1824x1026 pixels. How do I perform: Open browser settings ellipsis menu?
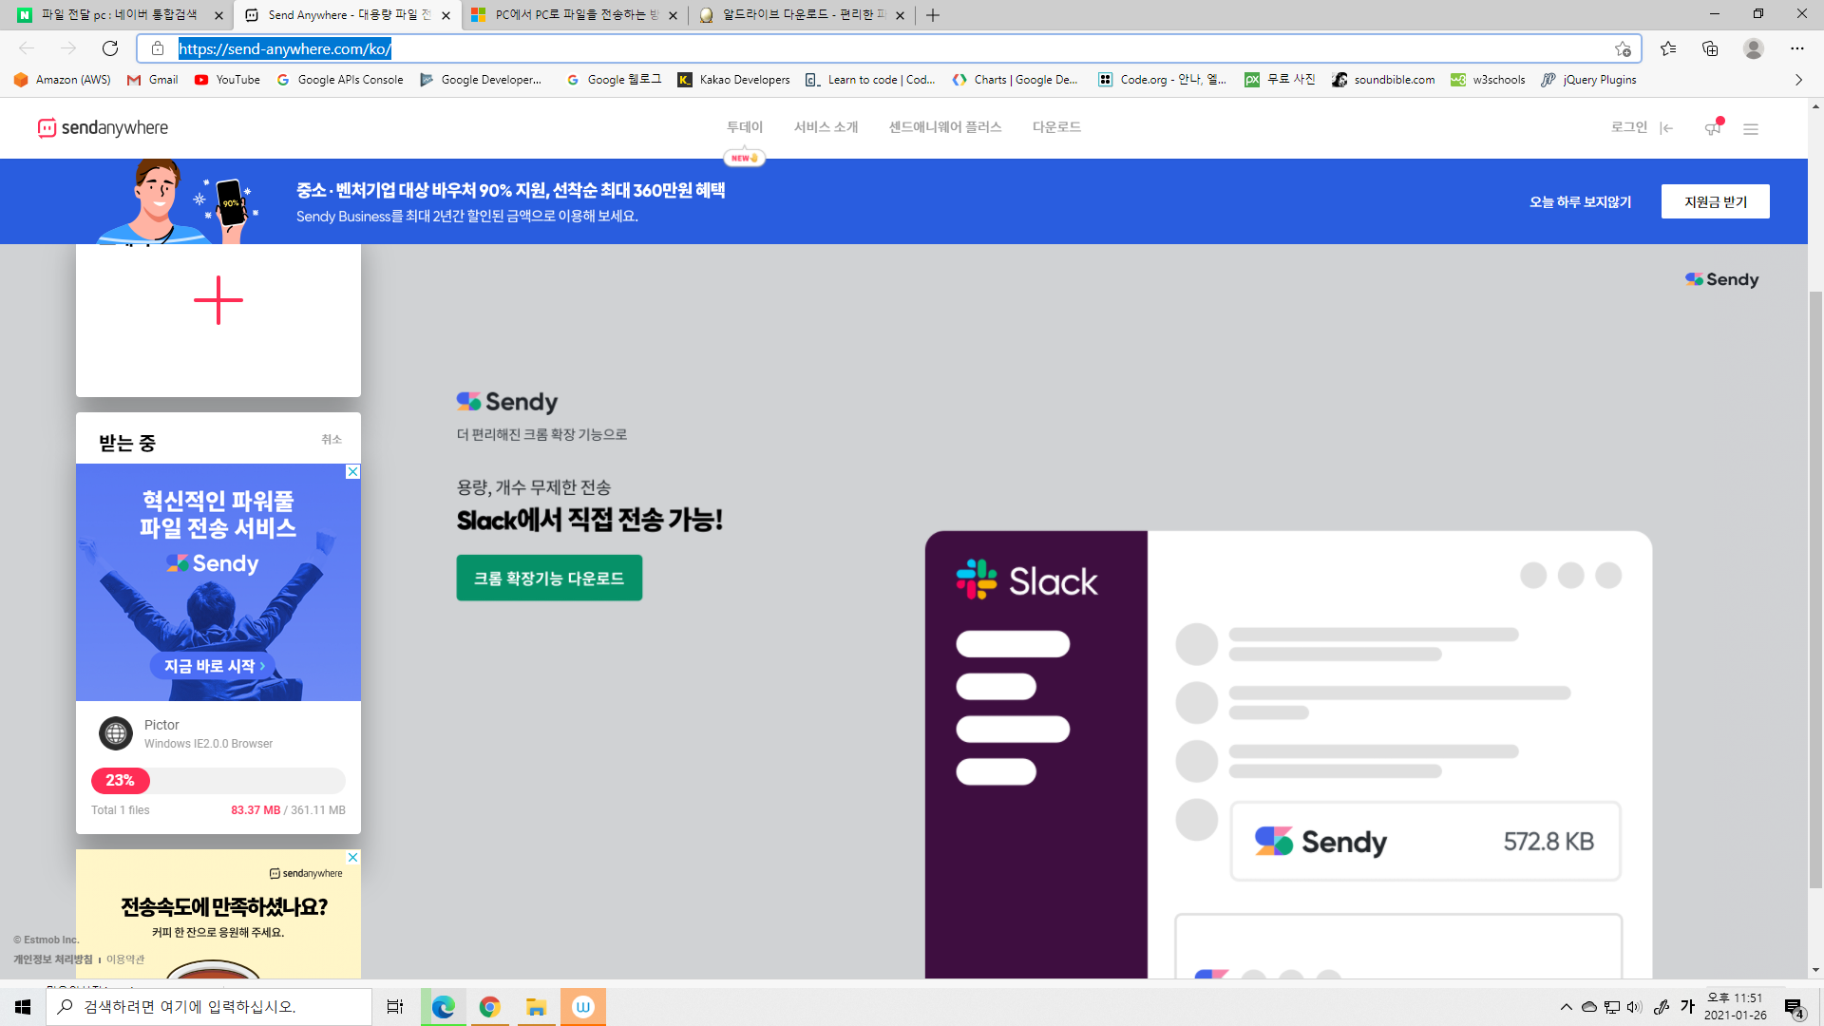1797,48
